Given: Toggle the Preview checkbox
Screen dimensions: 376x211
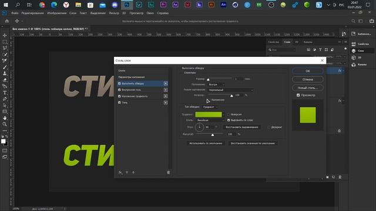Looking at the screenshot, I should tap(298, 95).
